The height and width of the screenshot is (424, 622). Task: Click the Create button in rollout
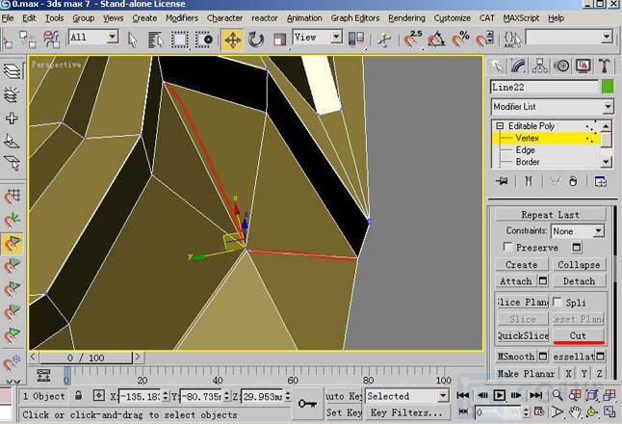click(x=522, y=265)
